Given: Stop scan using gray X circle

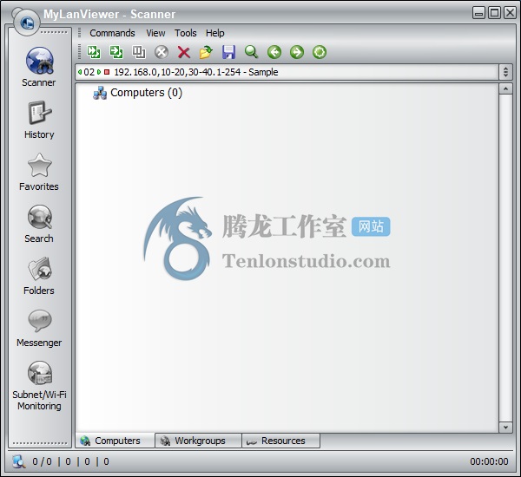Looking at the screenshot, I should click(x=162, y=52).
